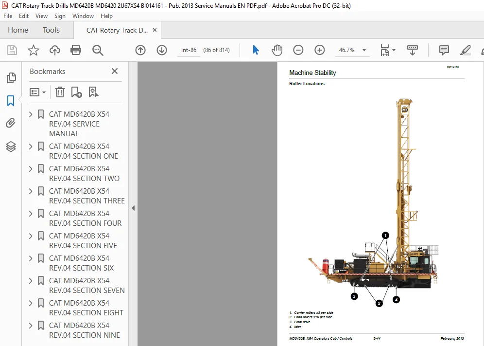
Task: Open bookmark options dropdown menu
Action: (x=37, y=92)
